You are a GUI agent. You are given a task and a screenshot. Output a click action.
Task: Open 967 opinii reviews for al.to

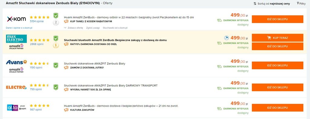[36, 110]
